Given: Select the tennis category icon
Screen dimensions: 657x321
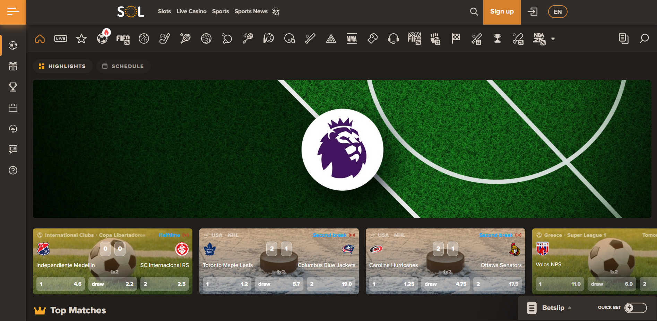Looking at the screenshot, I should click(x=185, y=38).
